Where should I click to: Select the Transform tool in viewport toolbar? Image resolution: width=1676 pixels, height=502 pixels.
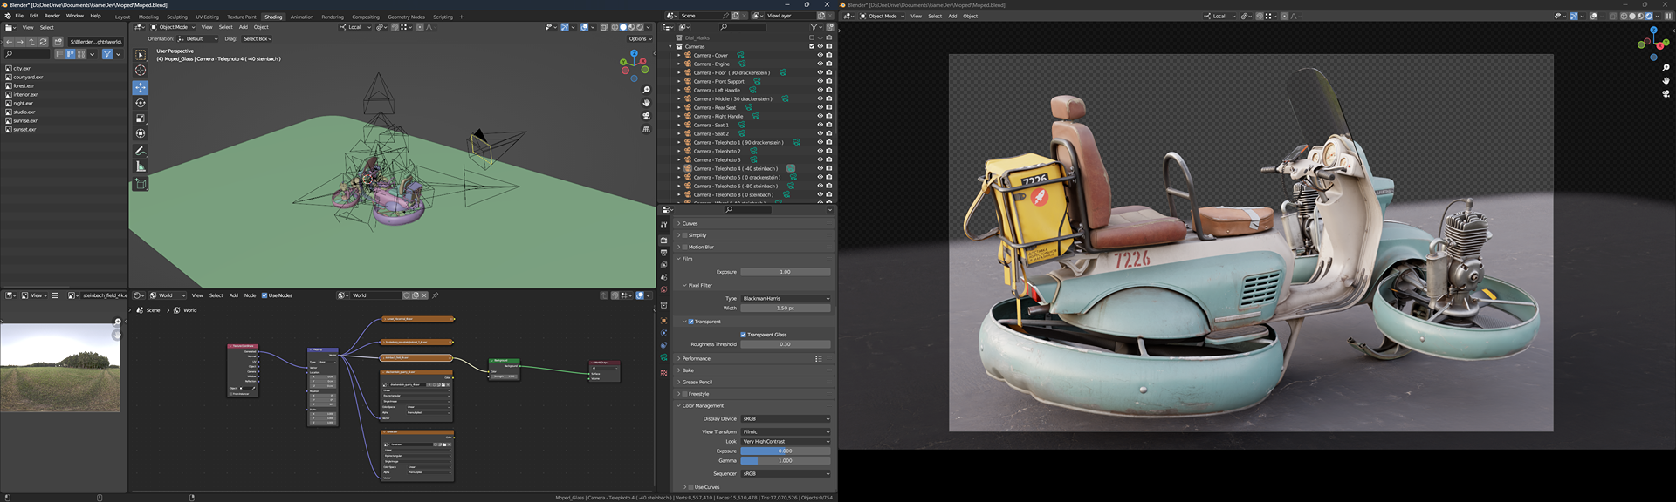(x=141, y=134)
